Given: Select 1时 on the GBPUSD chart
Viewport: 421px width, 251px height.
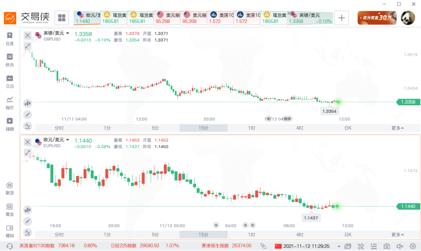Looking at the screenshot, I should pos(252,128).
